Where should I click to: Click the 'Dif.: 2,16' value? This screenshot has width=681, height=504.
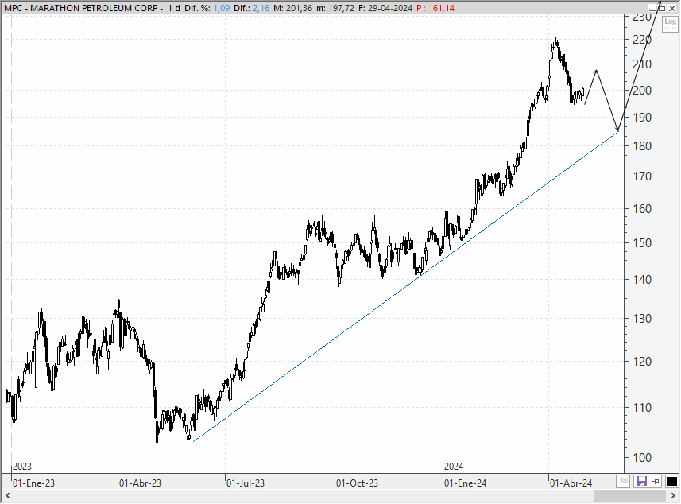[x=251, y=8]
